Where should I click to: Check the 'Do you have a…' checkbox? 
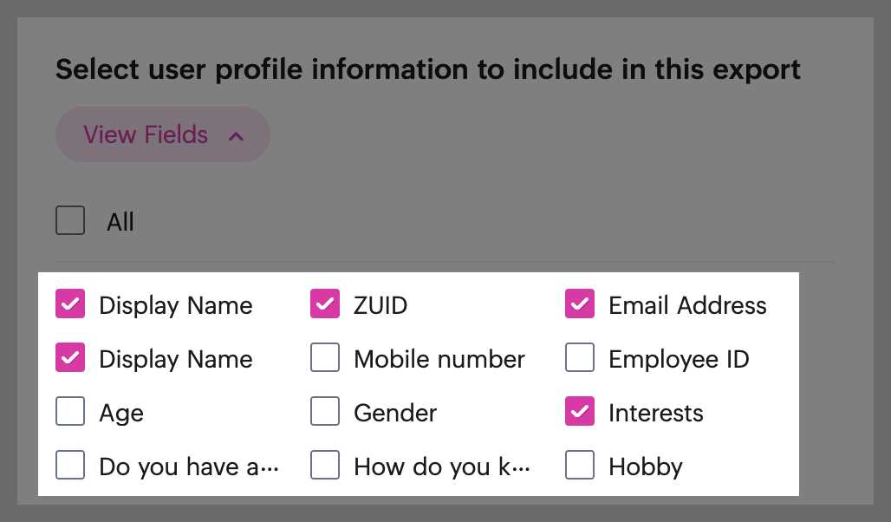tap(70, 465)
